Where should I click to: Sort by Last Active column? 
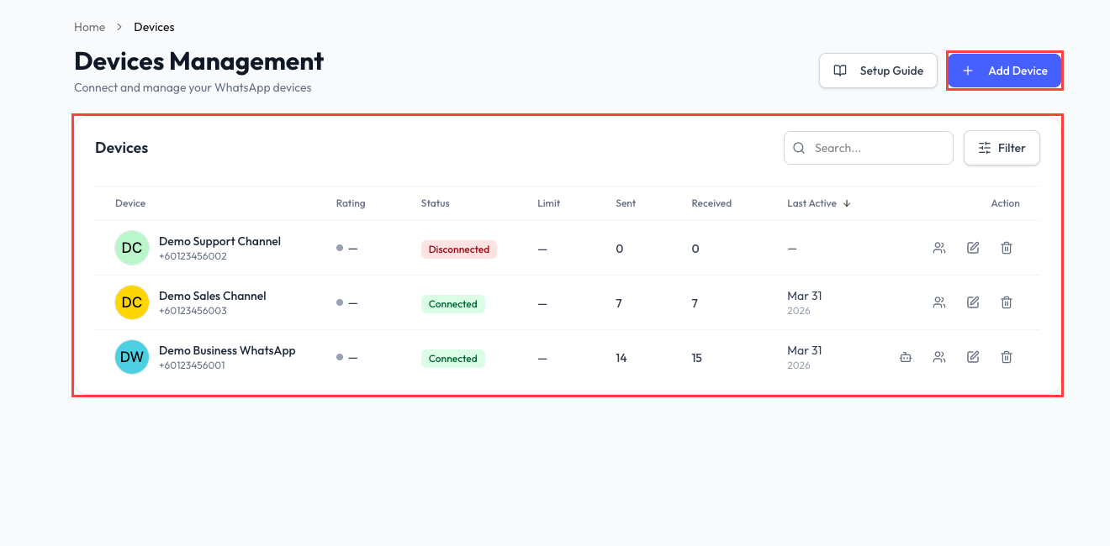tap(819, 203)
